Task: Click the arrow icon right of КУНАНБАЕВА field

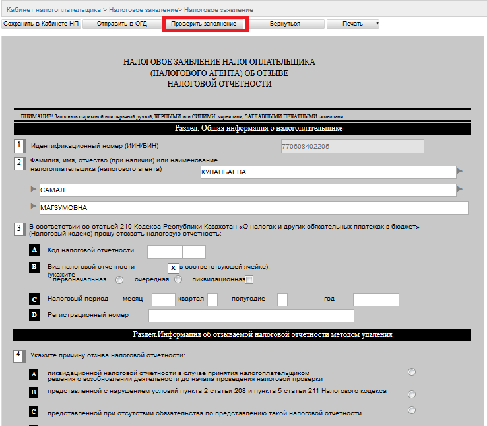Action: (x=460, y=172)
